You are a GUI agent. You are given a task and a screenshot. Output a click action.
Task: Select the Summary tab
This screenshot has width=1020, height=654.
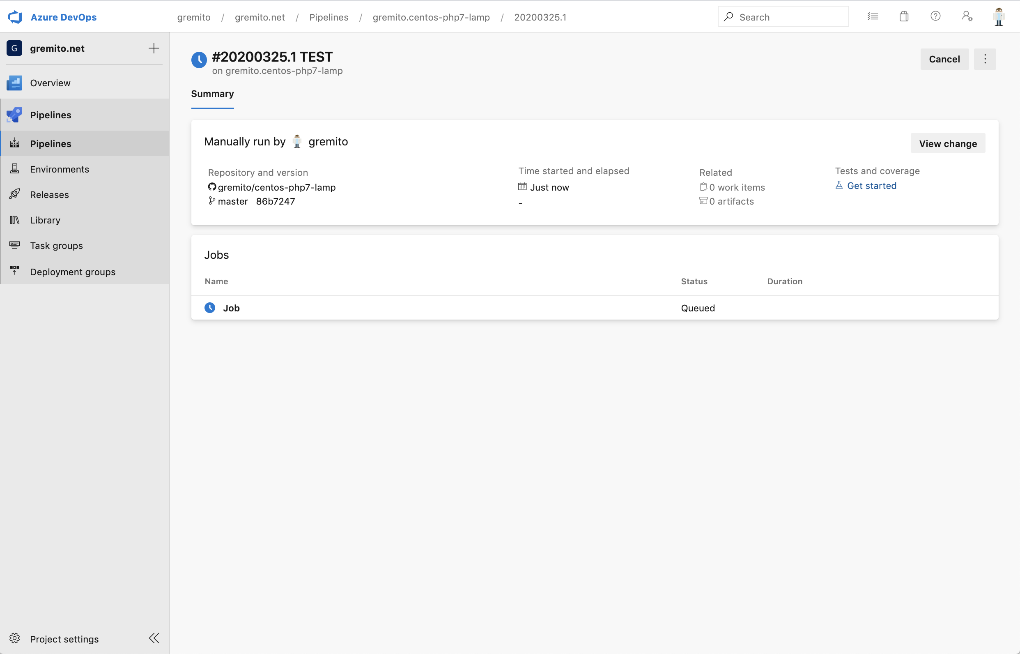[x=212, y=94]
